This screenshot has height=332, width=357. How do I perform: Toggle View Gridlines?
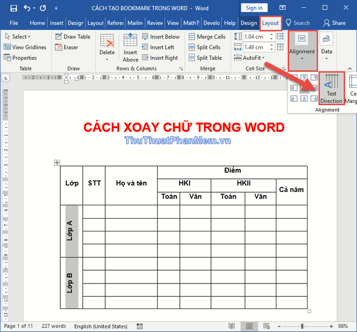[25, 47]
